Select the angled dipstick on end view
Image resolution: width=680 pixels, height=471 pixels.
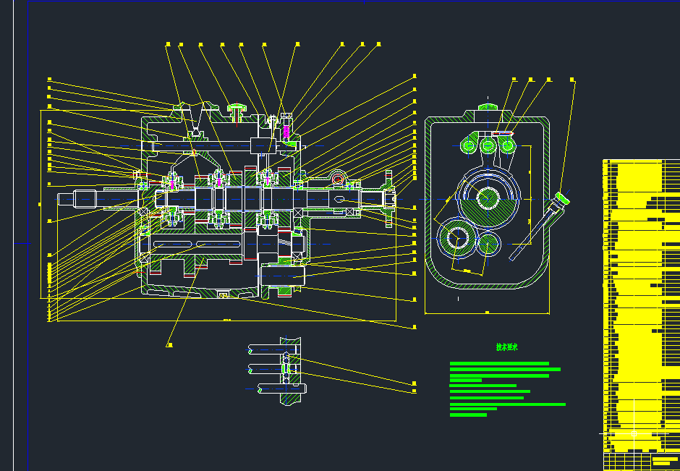pos(540,226)
